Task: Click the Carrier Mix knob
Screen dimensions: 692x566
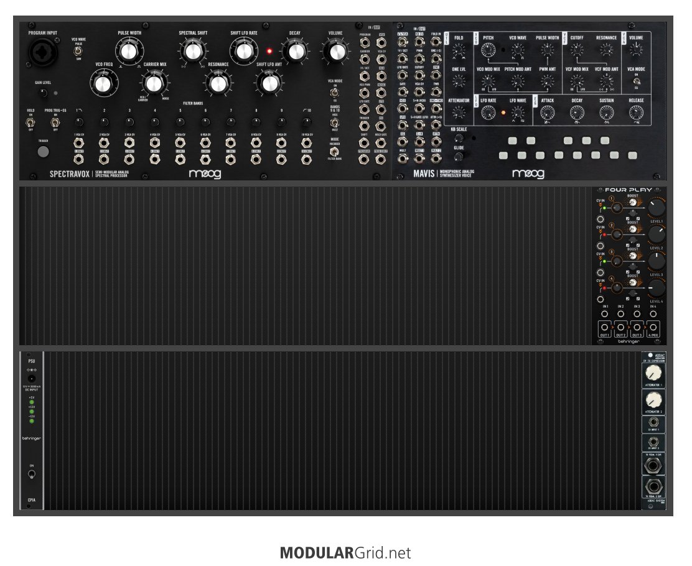Action: coord(154,83)
